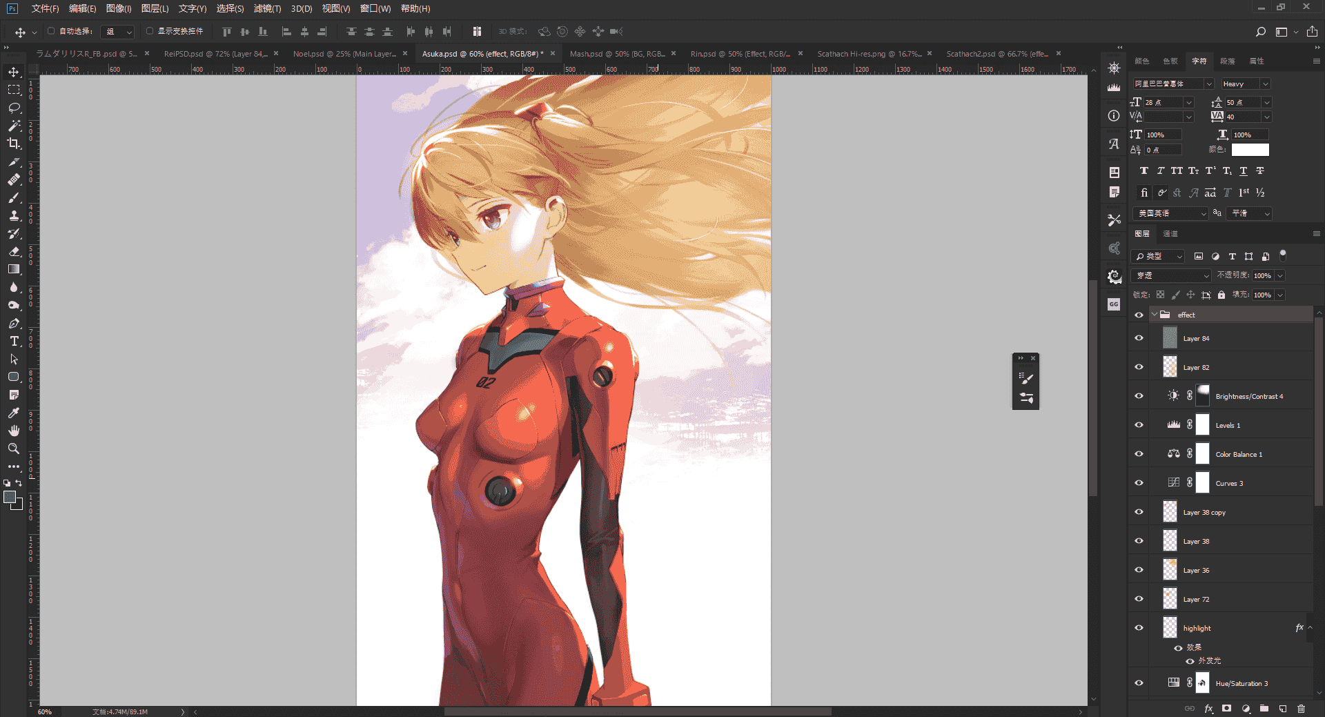Select the Gradient tool
Screen dimensions: 1325x717
coord(14,269)
